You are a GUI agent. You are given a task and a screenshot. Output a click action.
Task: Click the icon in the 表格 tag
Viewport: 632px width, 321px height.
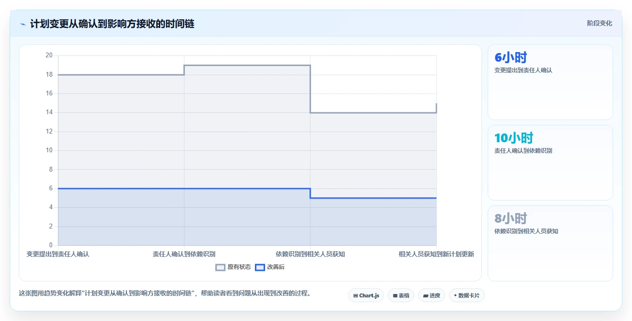(395, 295)
